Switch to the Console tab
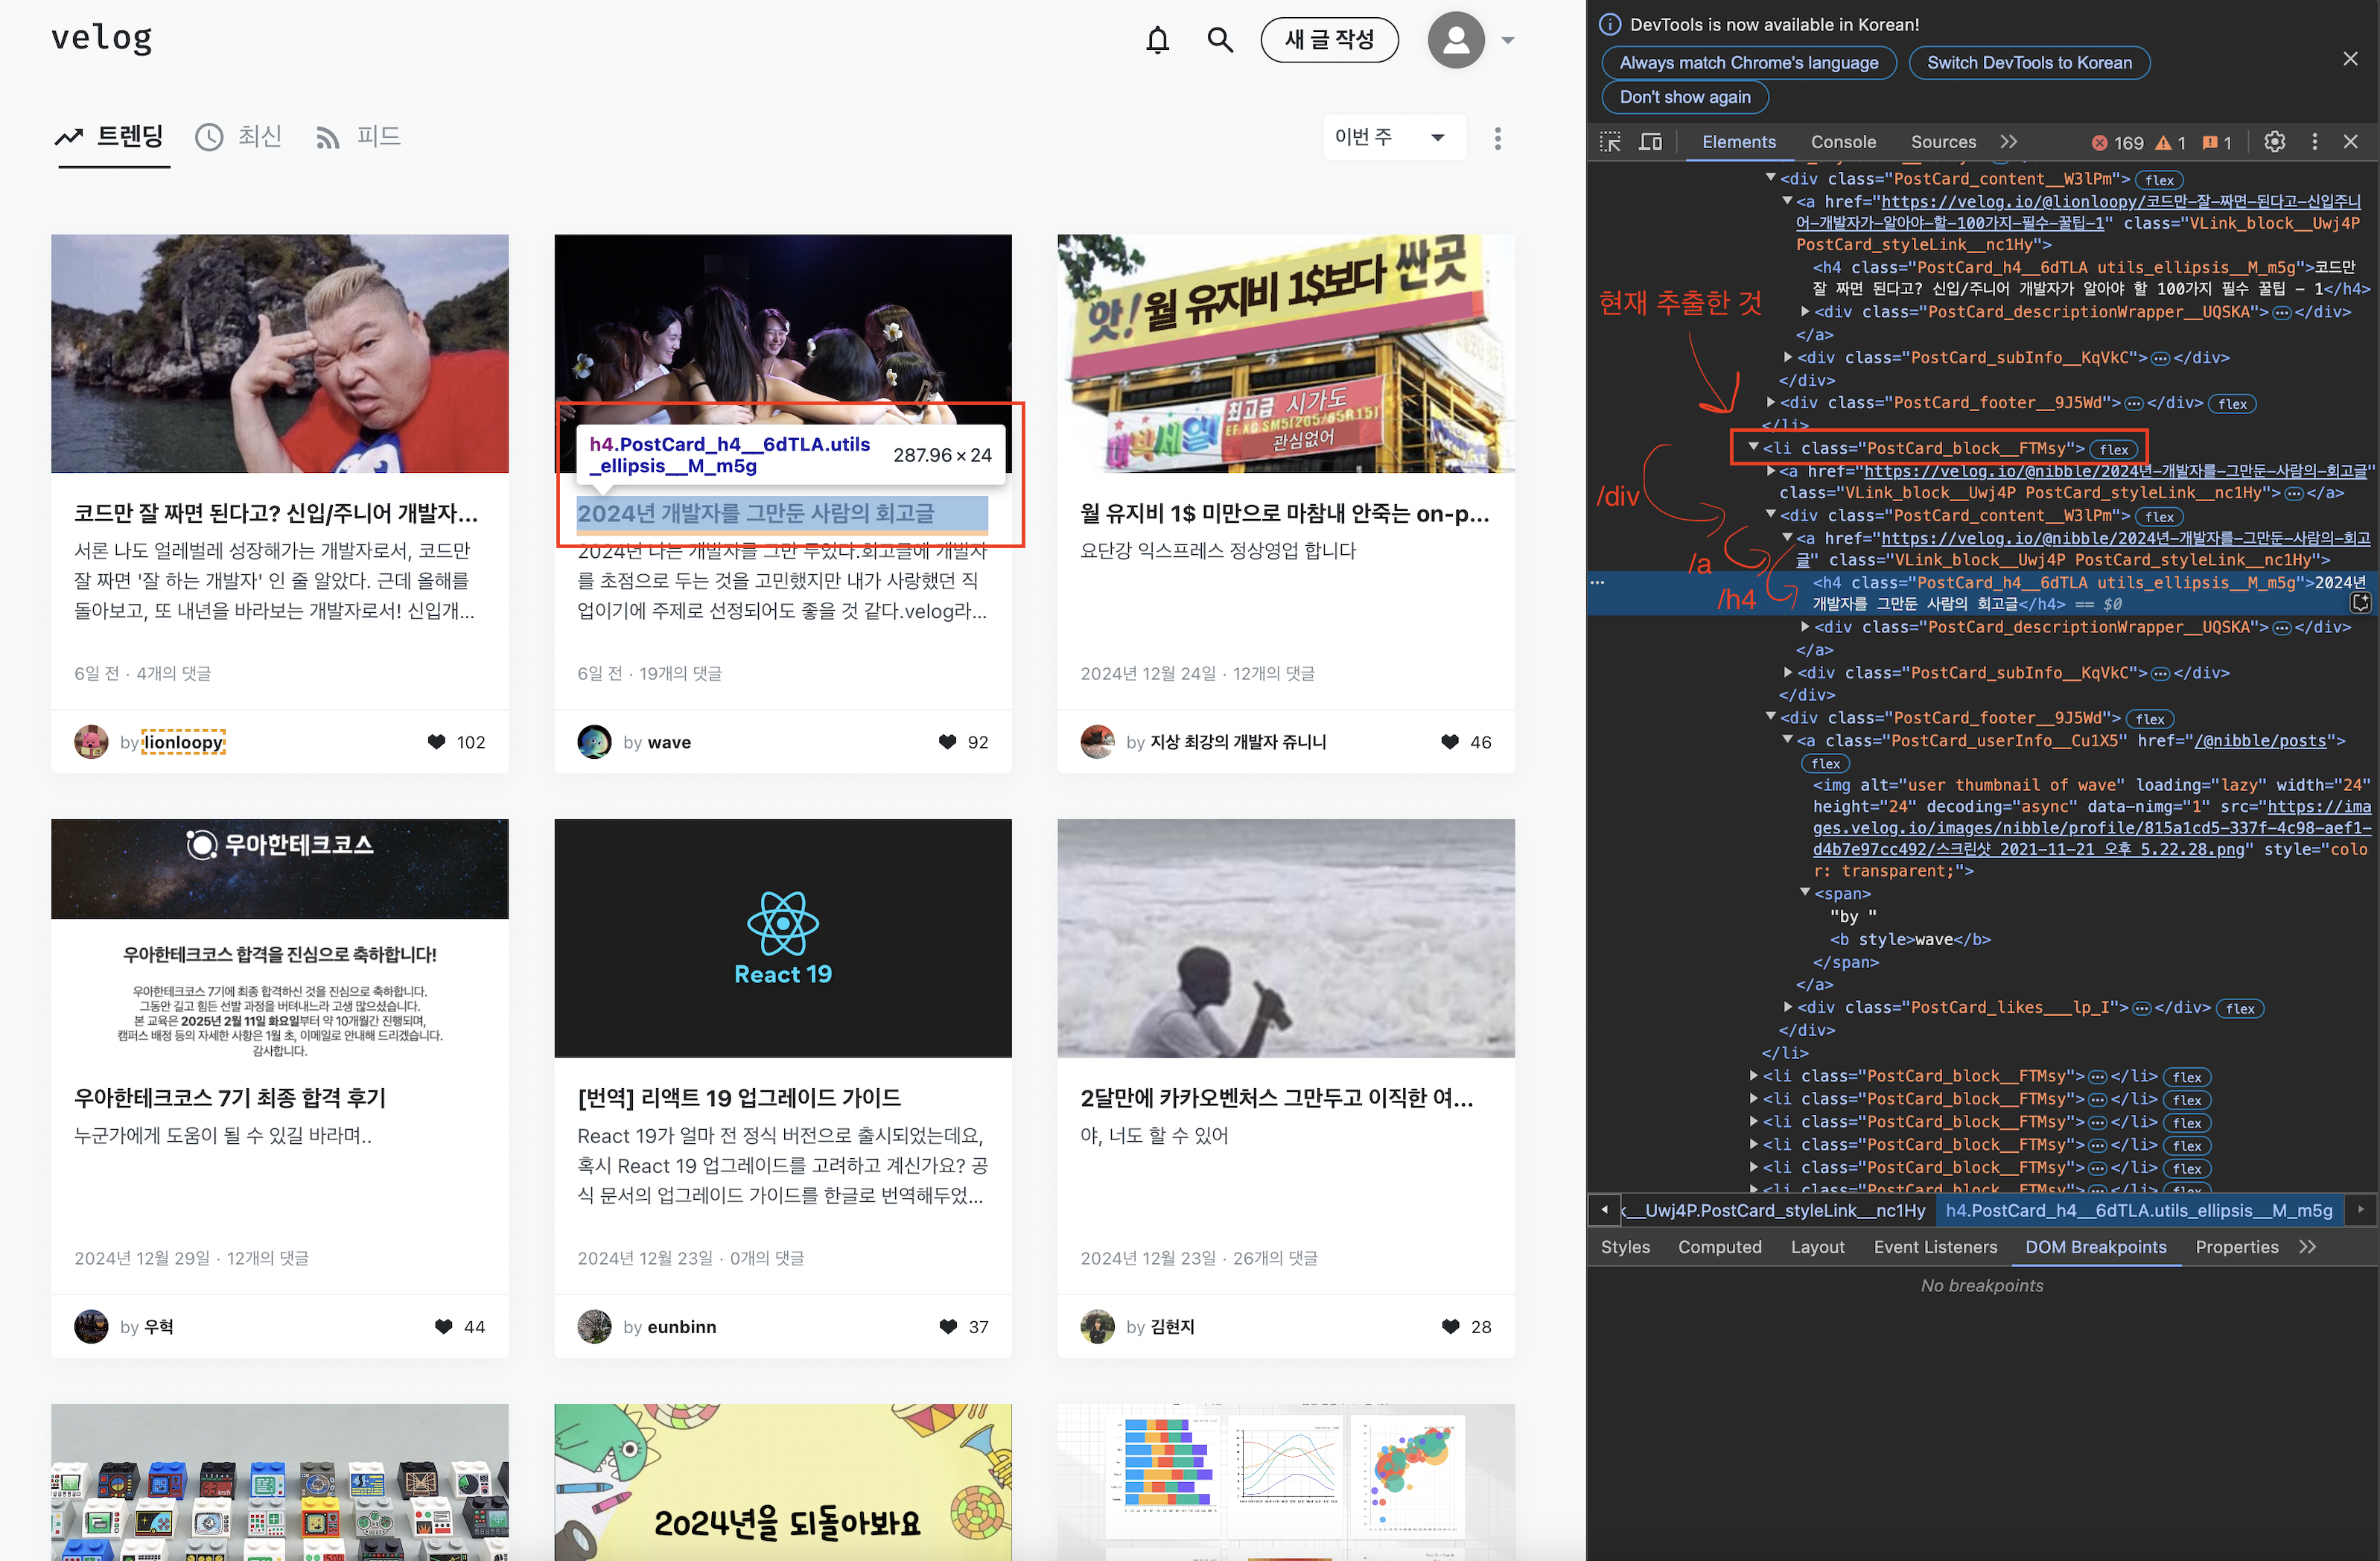The image size is (2380, 1561). pyautogui.click(x=1842, y=142)
